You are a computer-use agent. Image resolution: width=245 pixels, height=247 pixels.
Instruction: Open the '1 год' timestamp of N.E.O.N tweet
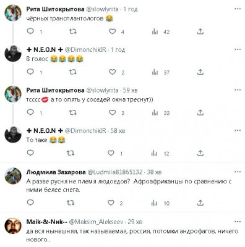118,50
